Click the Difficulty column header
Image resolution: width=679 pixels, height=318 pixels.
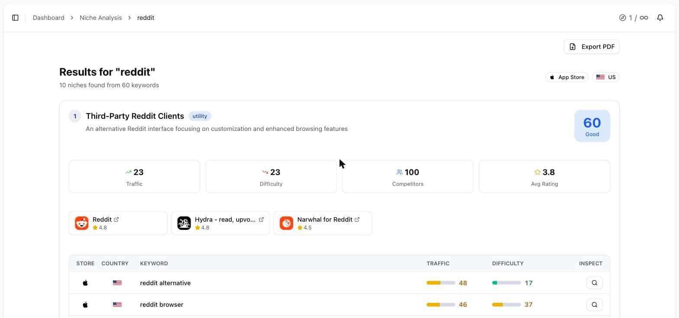[x=508, y=264]
